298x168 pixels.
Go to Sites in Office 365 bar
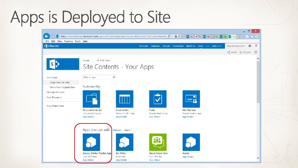[201, 46]
